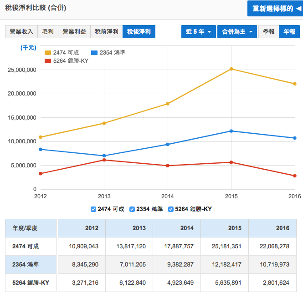Switch to 稅前淨利 tab

(107, 31)
